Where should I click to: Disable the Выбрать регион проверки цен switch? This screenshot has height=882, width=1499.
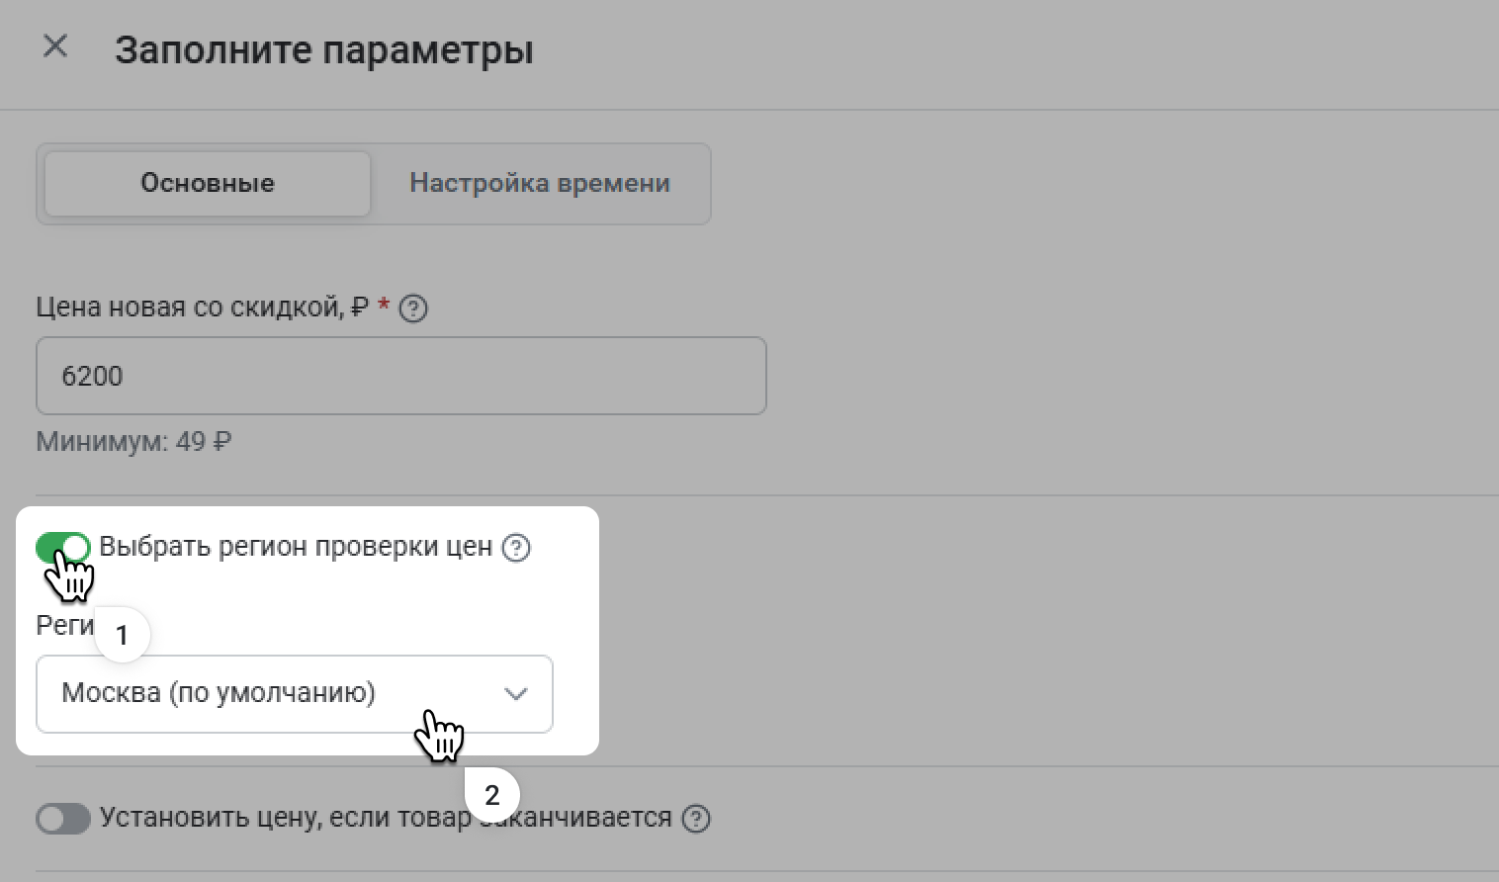(x=63, y=547)
